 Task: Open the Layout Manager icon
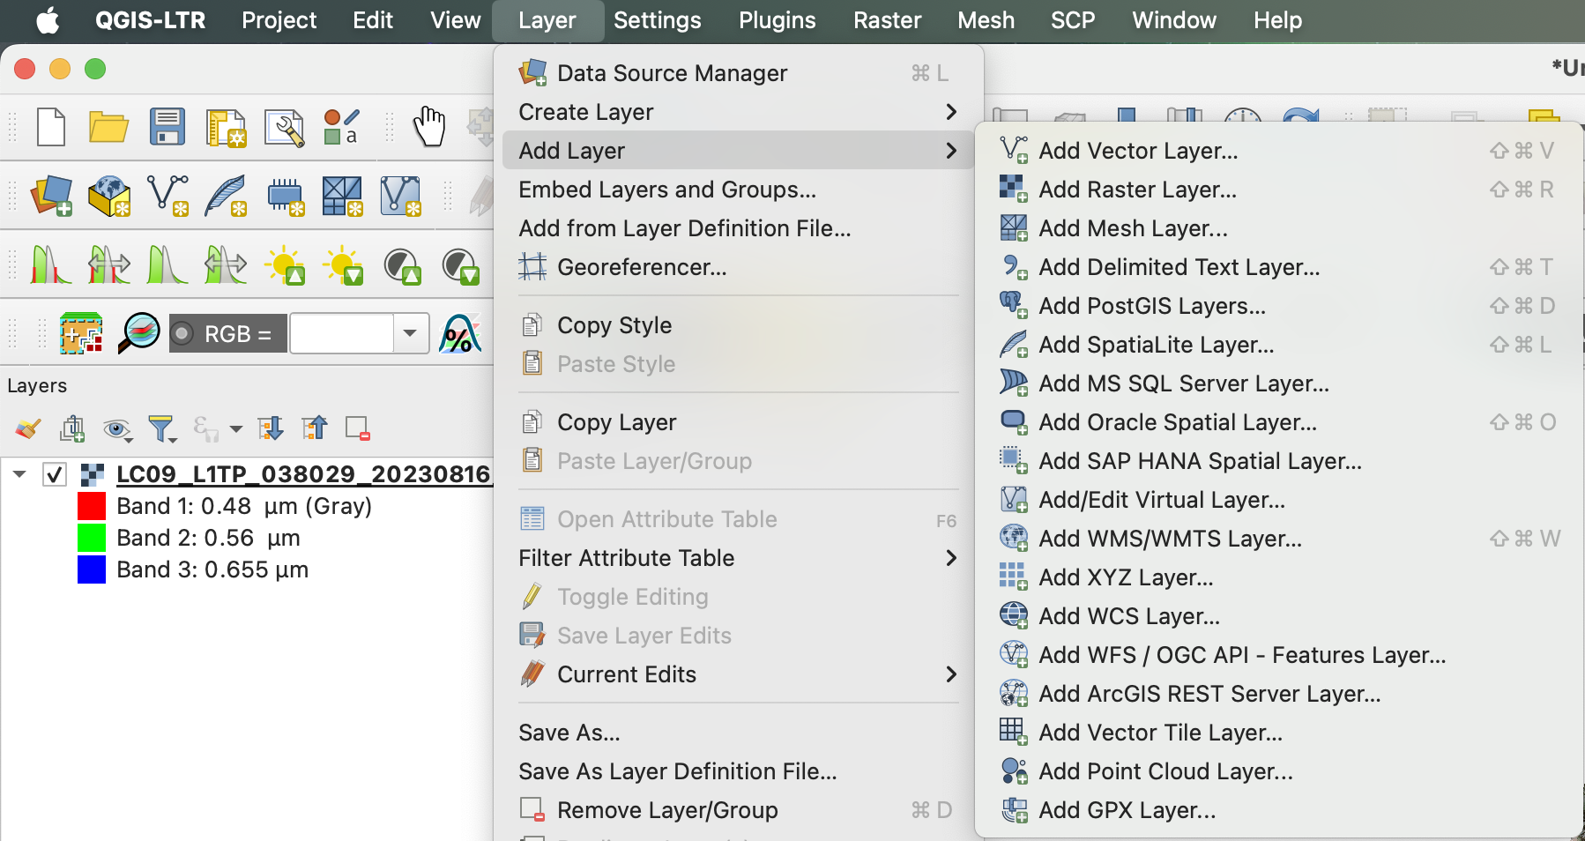click(284, 128)
